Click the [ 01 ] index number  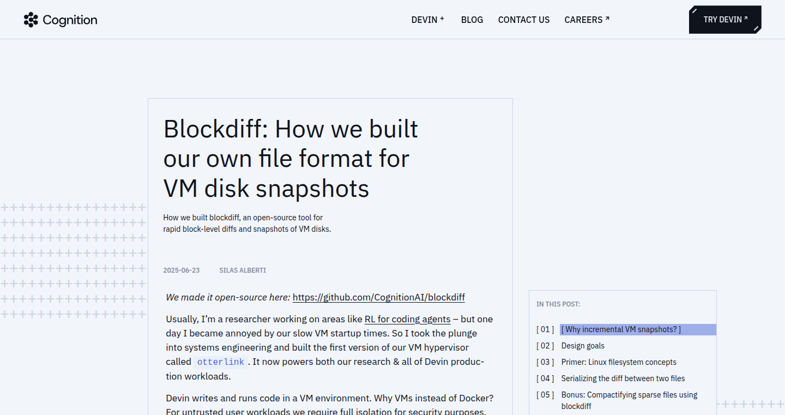(x=545, y=329)
